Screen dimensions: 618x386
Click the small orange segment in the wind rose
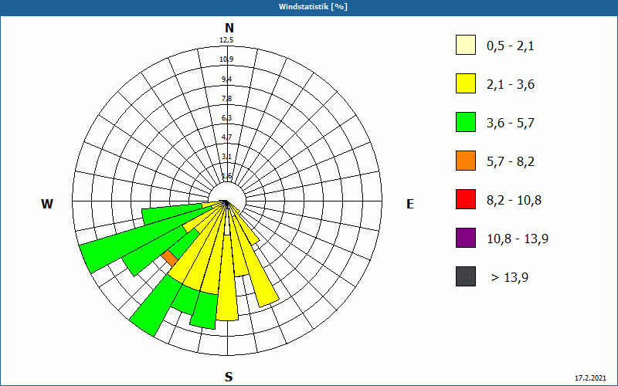click(x=170, y=258)
